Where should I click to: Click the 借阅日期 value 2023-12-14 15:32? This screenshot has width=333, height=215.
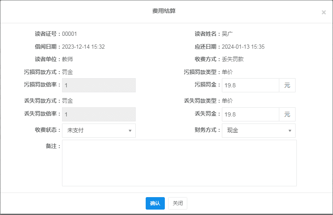(83, 47)
